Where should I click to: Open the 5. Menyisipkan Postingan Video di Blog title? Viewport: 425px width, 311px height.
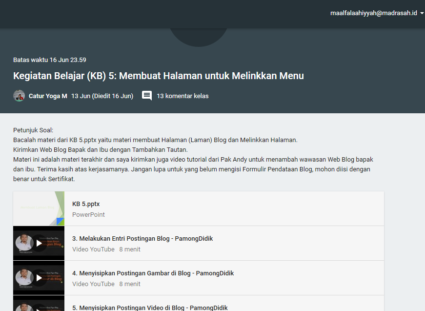(x=150, y=308)
